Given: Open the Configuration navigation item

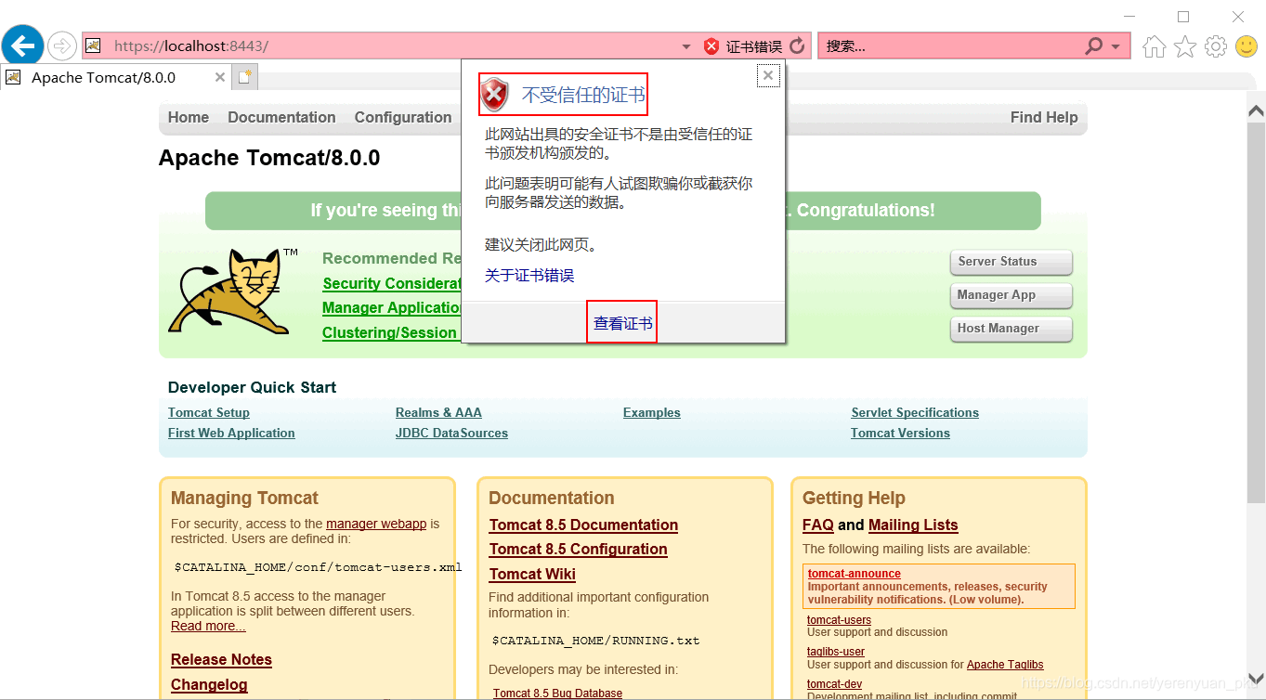Looking at the screenshot, I should click(403, 117).
